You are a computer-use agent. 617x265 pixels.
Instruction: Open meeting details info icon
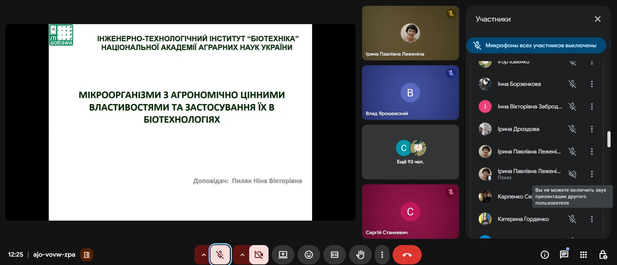(x=544, y=255)
